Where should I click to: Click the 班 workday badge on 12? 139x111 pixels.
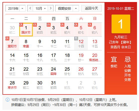76,38
